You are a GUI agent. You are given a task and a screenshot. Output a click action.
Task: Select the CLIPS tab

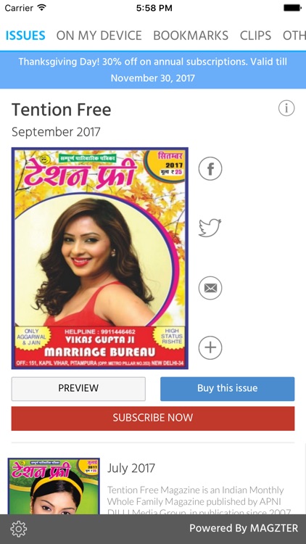[x=256, y=36]
